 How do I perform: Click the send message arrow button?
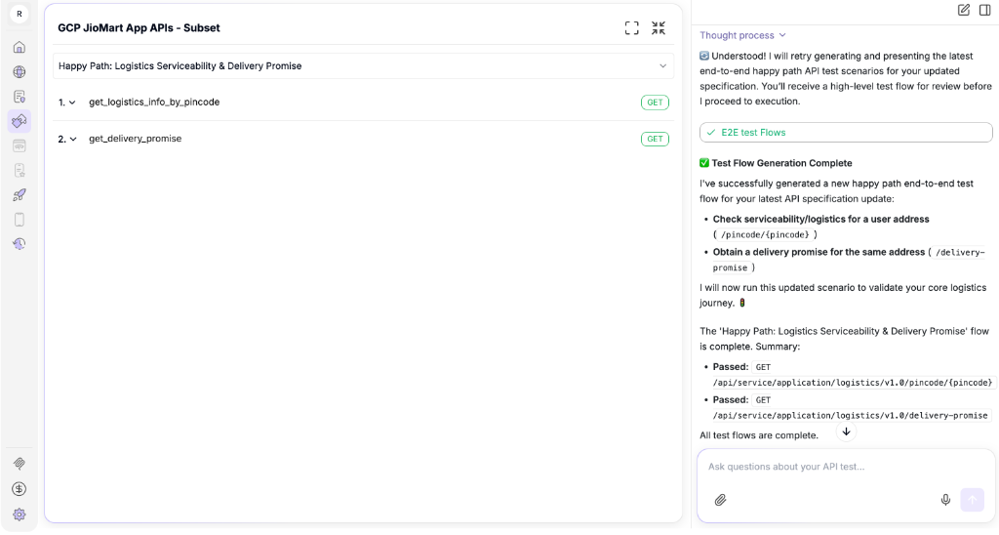click(x=972, y=500)
